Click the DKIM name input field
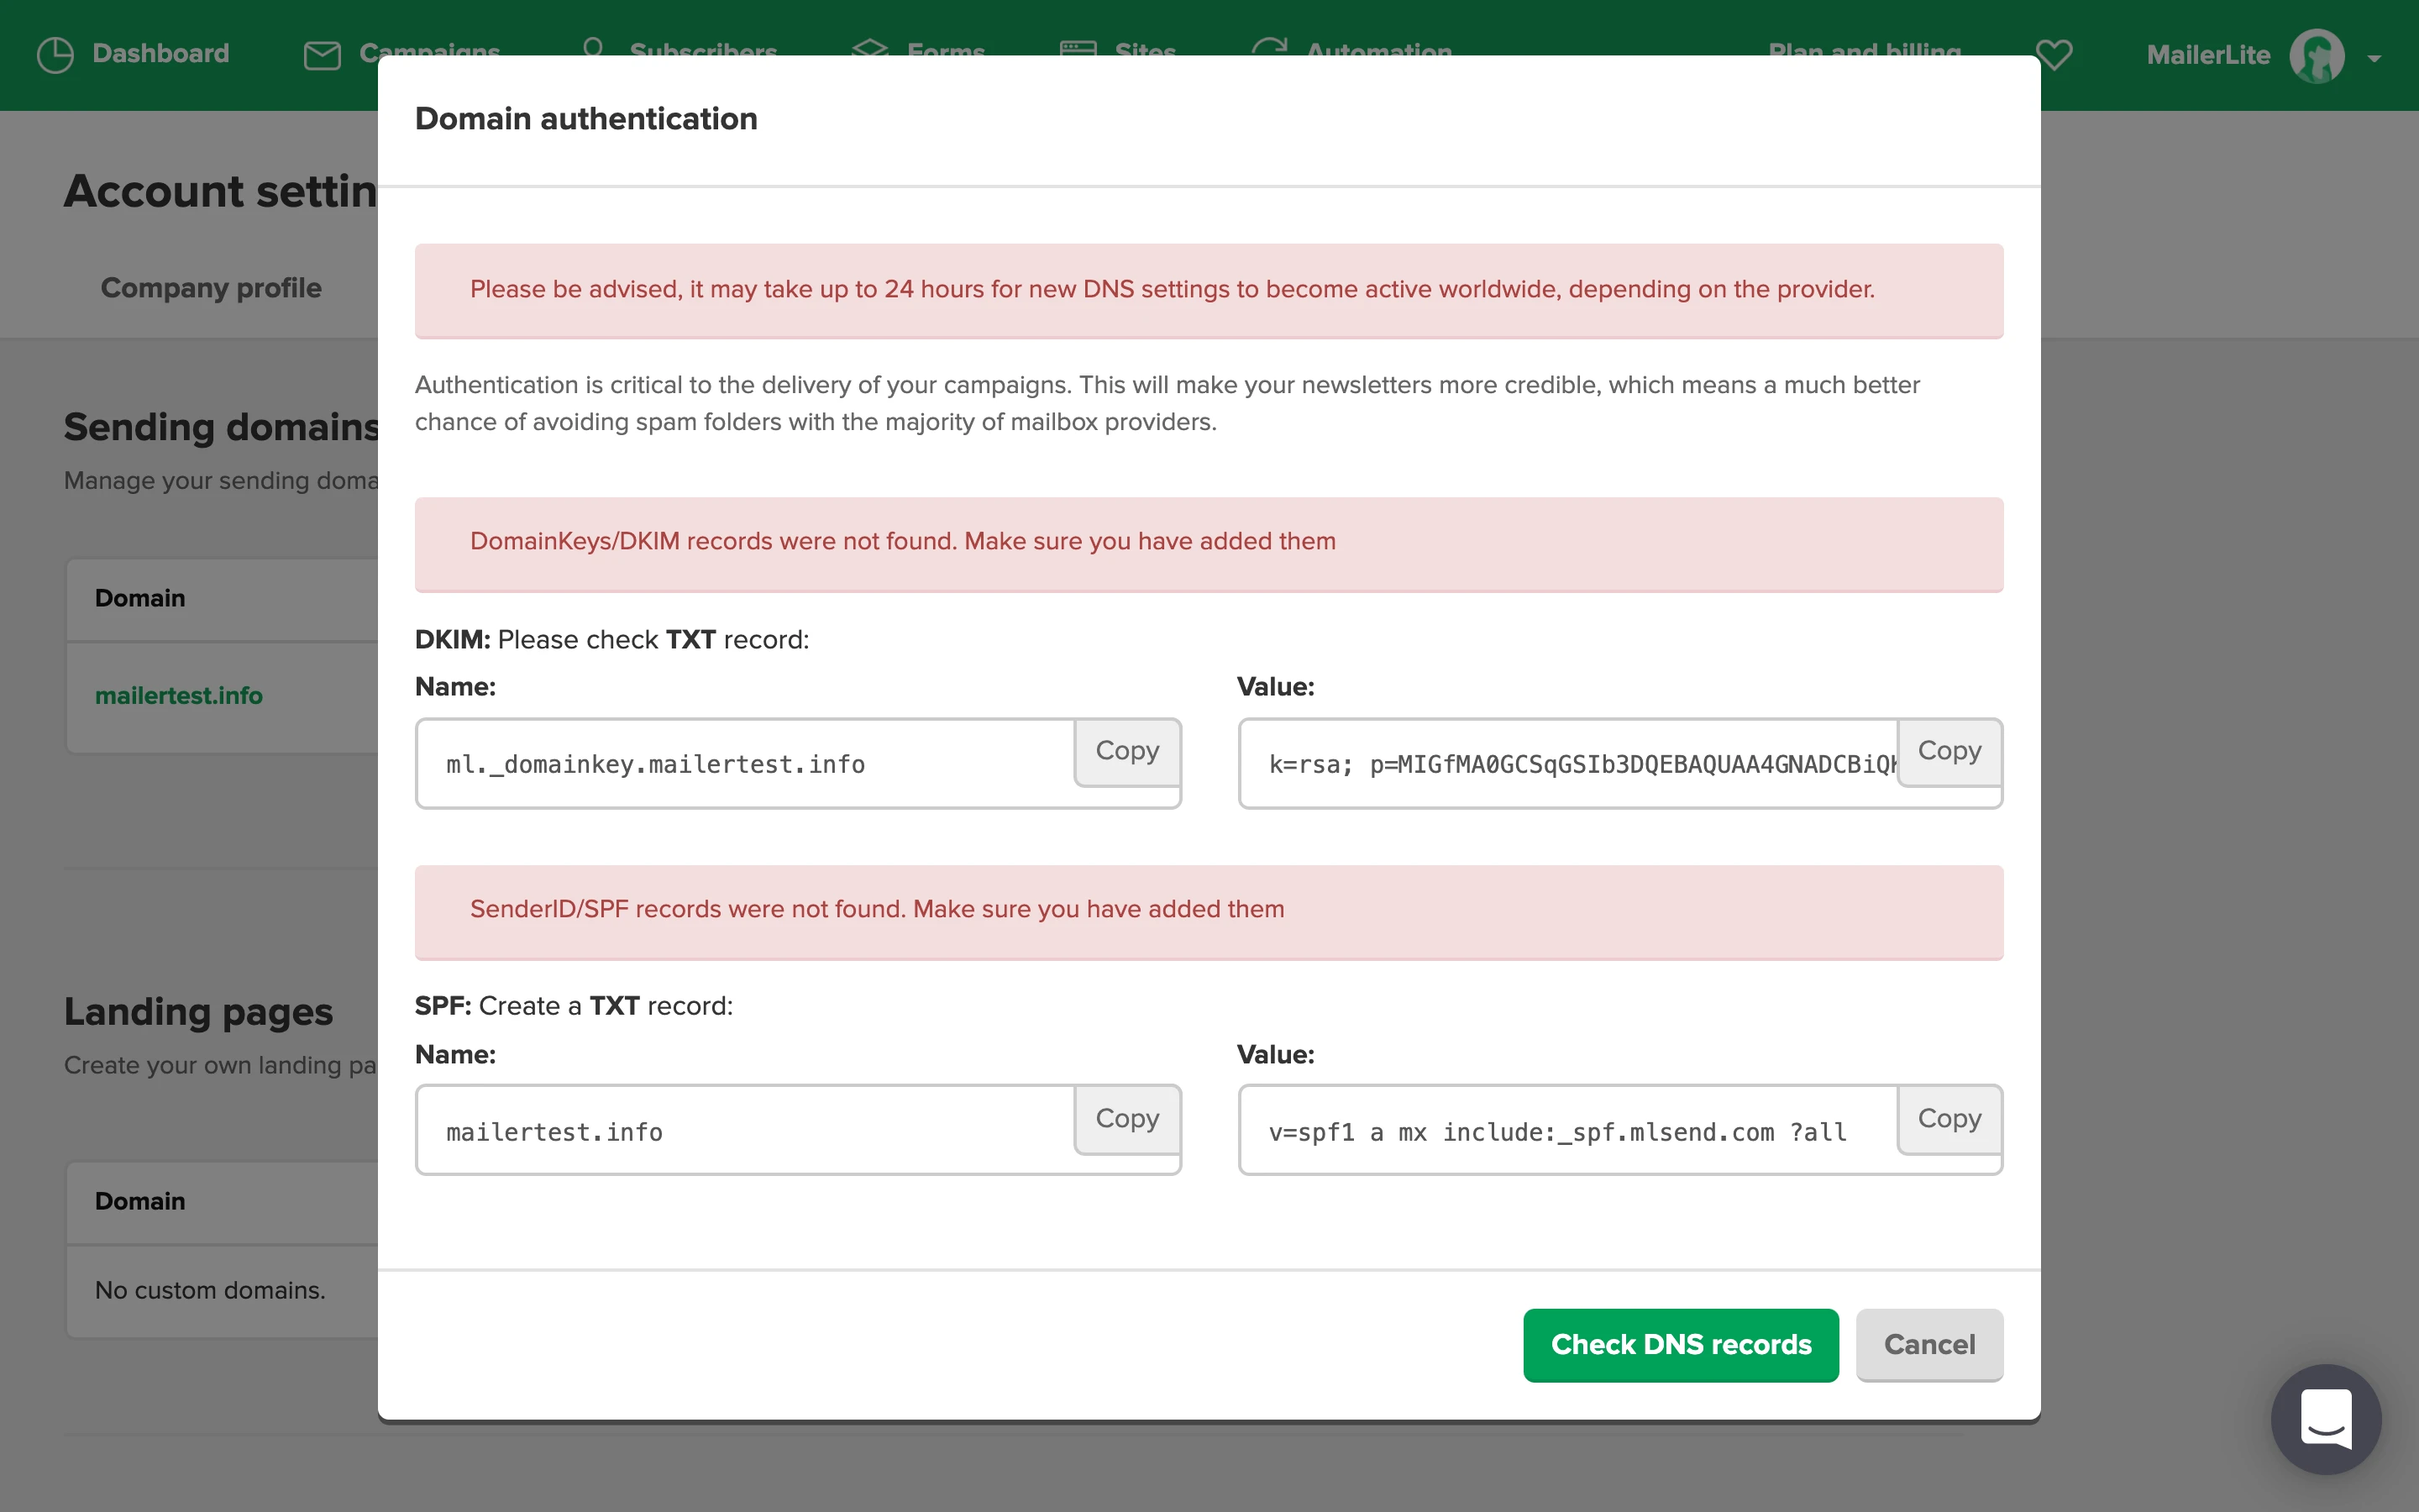This screenshot has height=1512, width=2419. pyautogui.click(x=745, y=765)
